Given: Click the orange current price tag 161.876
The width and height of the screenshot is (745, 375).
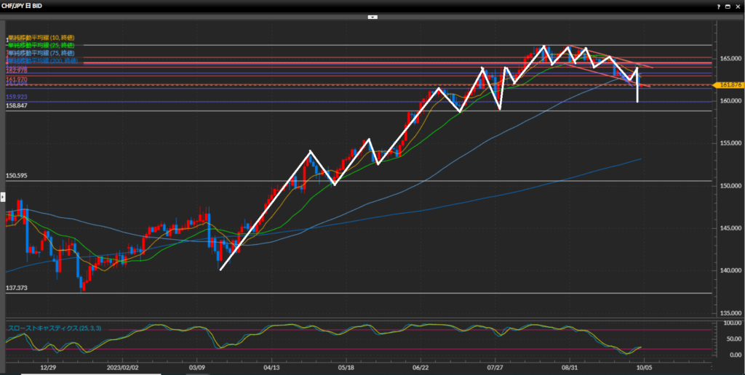Looking at the screenshot, I should tap(728, 85).
